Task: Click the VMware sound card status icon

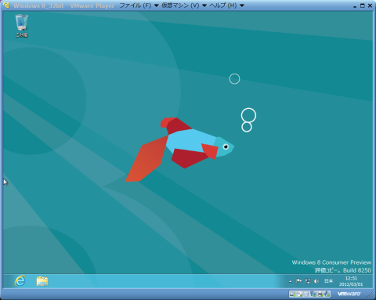Action: tap(327, 295)
